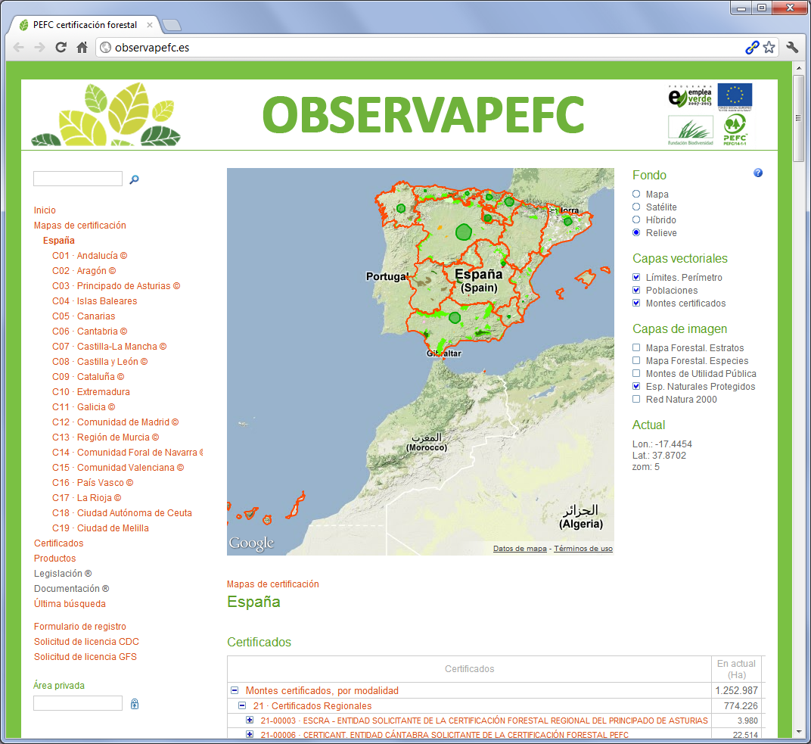Collapse the 21 Certificados Regionales group
Viewport: 811px width, 744px height.
point(242,705)
